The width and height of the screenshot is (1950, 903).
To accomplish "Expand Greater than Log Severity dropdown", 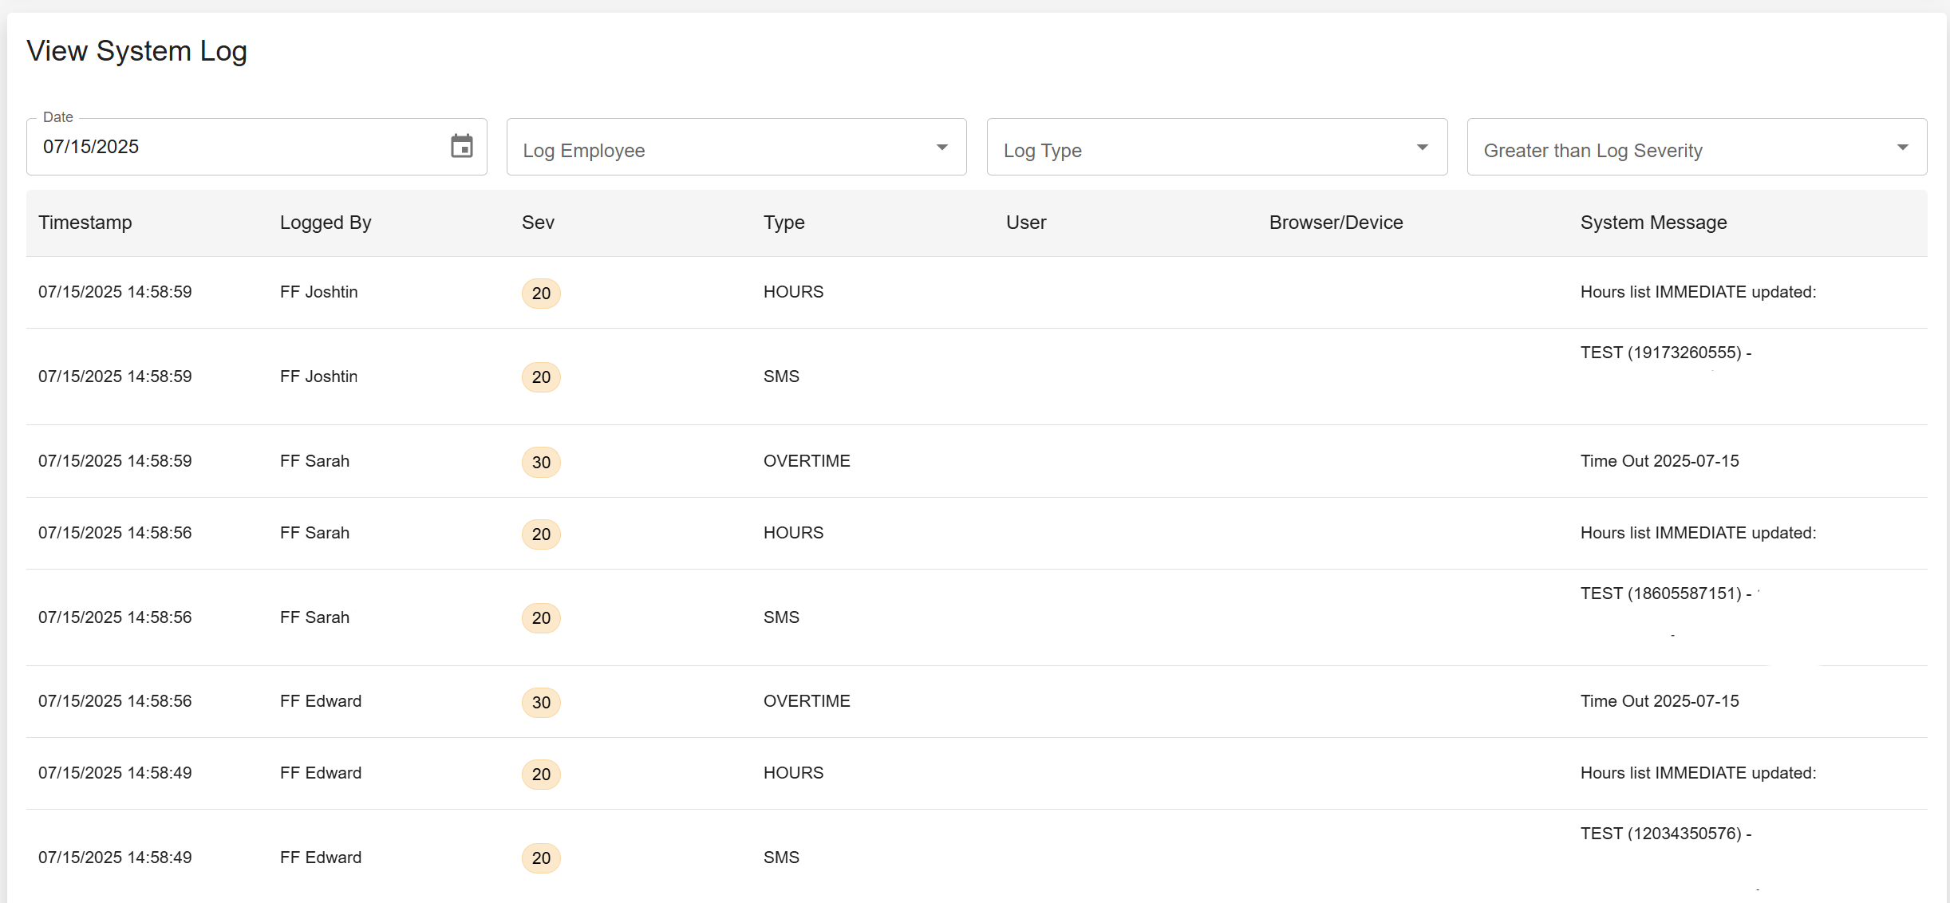I will [x=1696, y=148].
